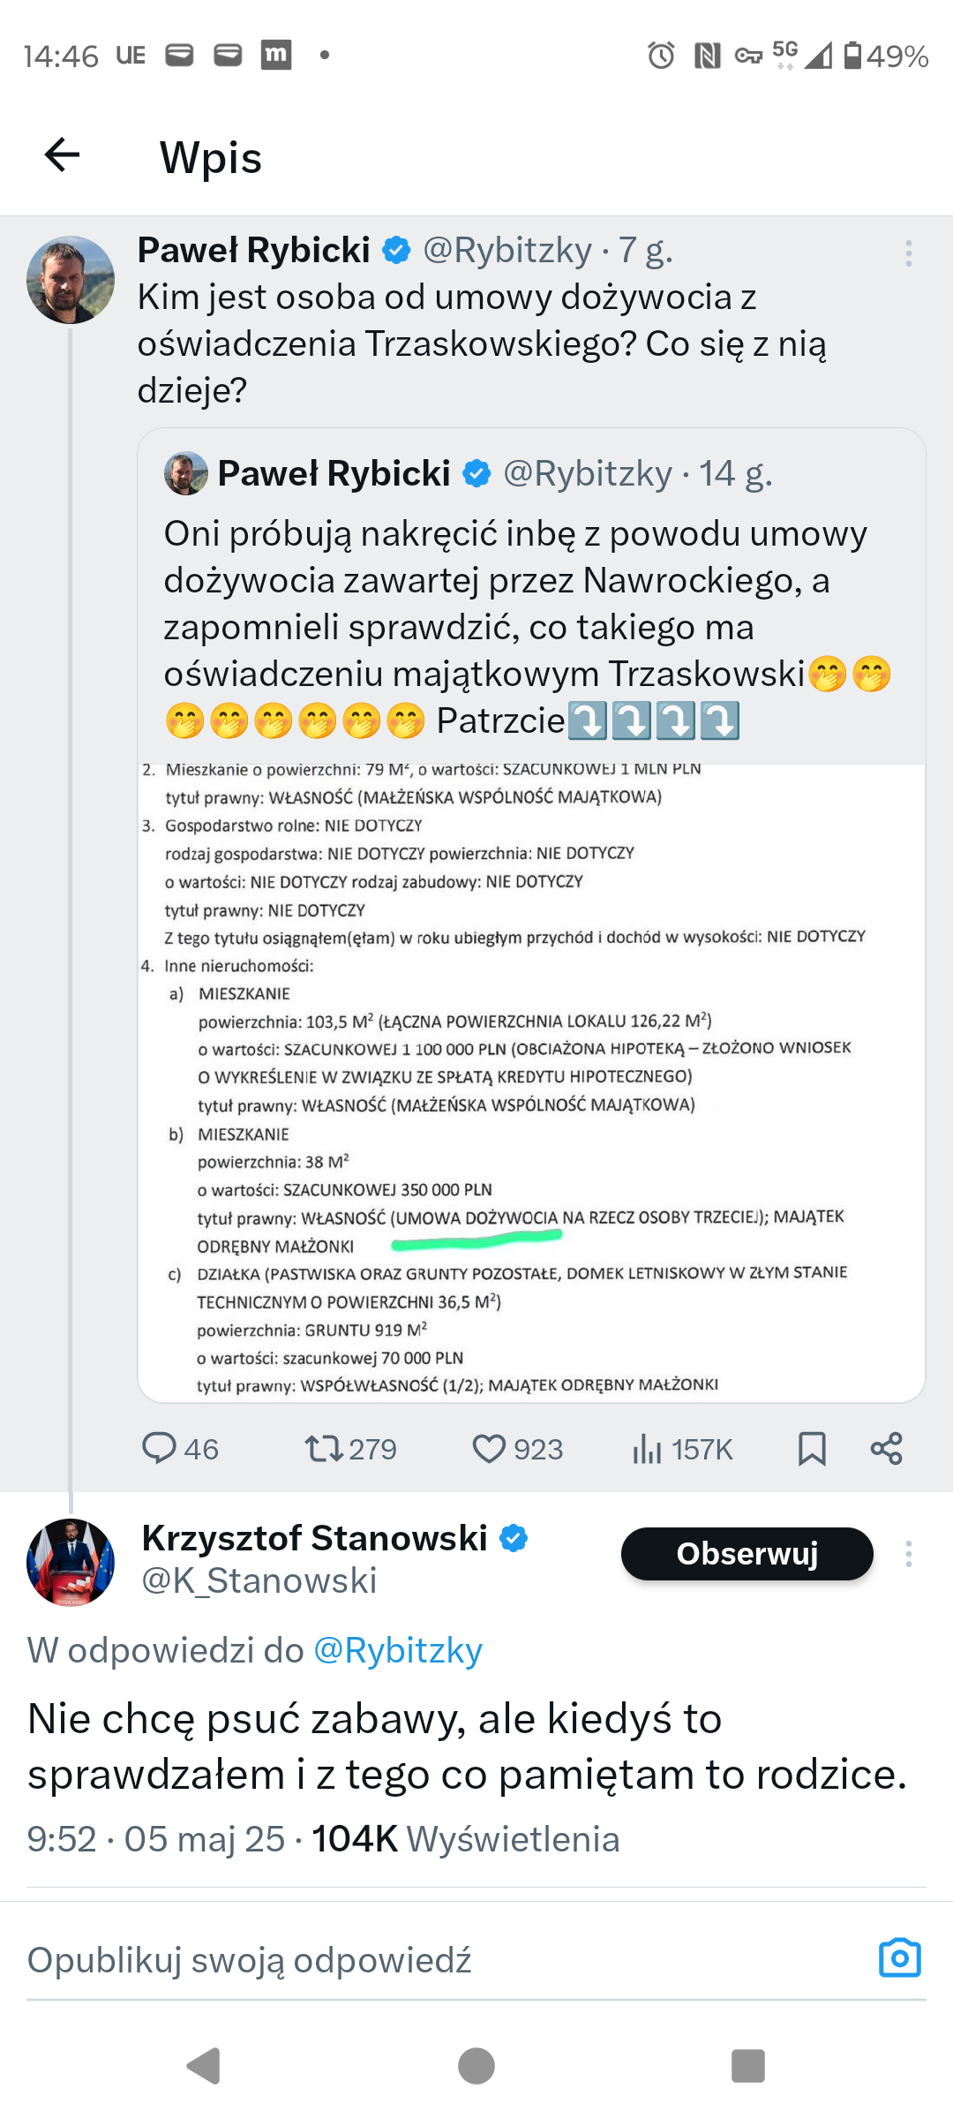The image size is (953, 2119).
Task: Like the post with 923 likes
Action: click(489, 1449)
